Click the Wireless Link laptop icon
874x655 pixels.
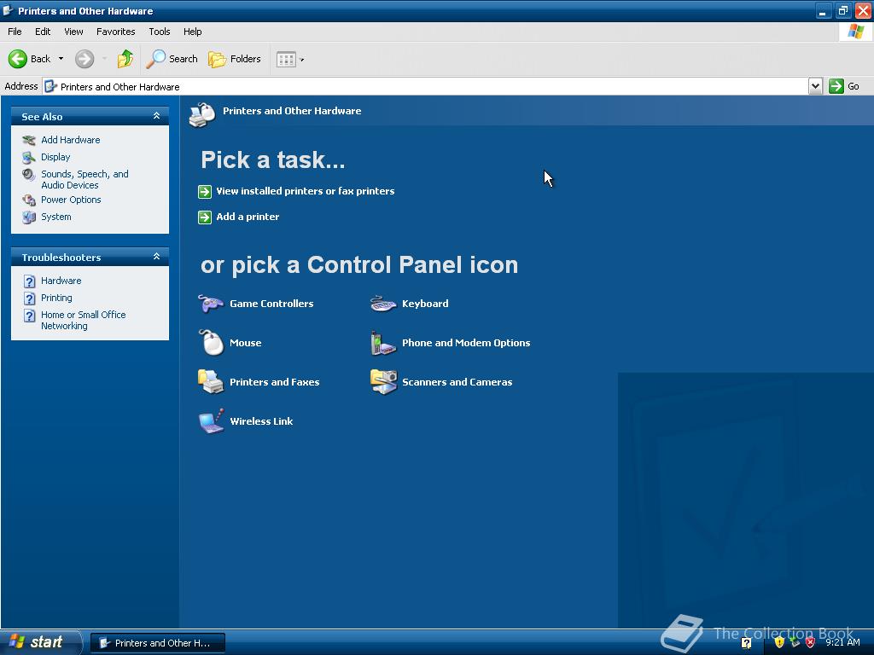(x=212, y=421)
